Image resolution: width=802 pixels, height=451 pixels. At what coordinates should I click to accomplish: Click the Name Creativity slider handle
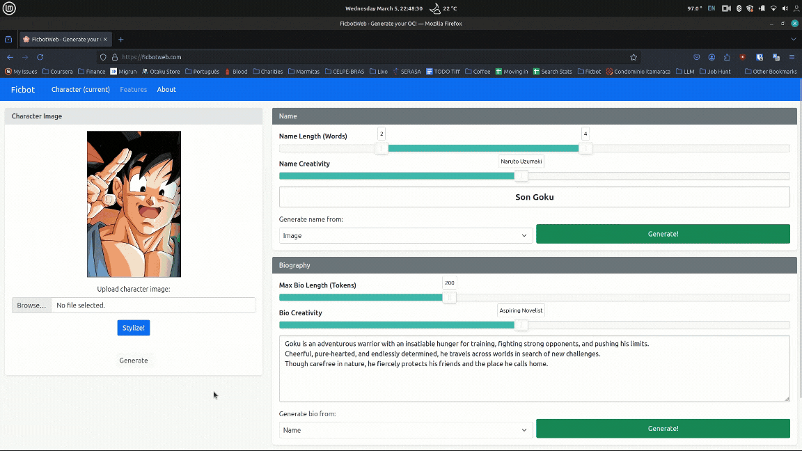[x=521, y=176]
